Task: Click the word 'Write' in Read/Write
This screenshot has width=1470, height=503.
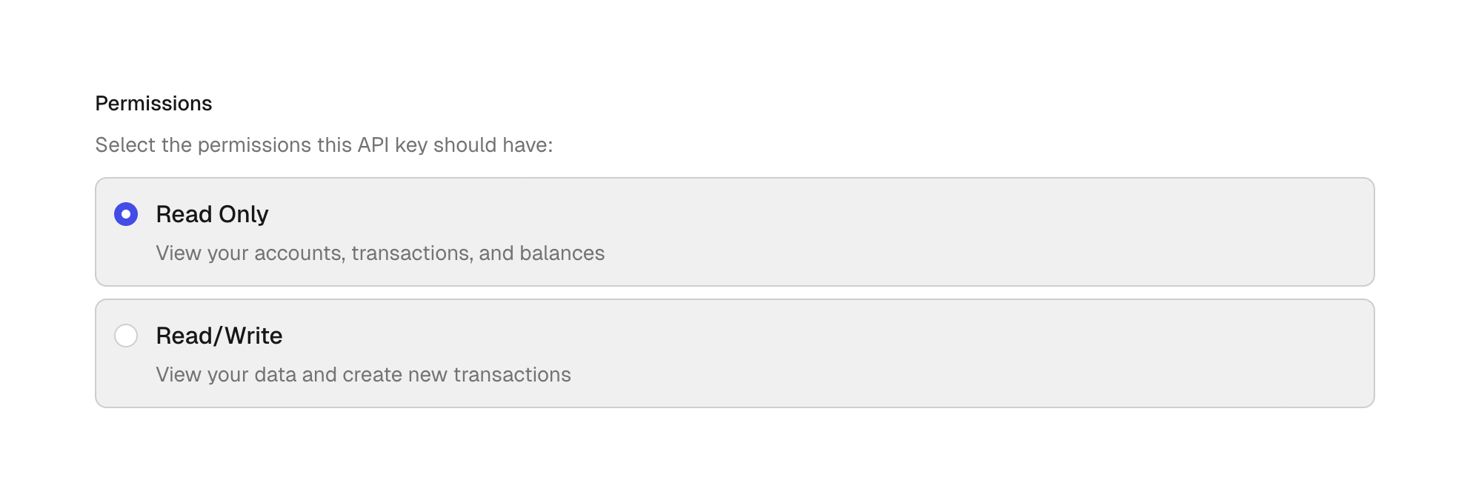Action: coord(253,336)
